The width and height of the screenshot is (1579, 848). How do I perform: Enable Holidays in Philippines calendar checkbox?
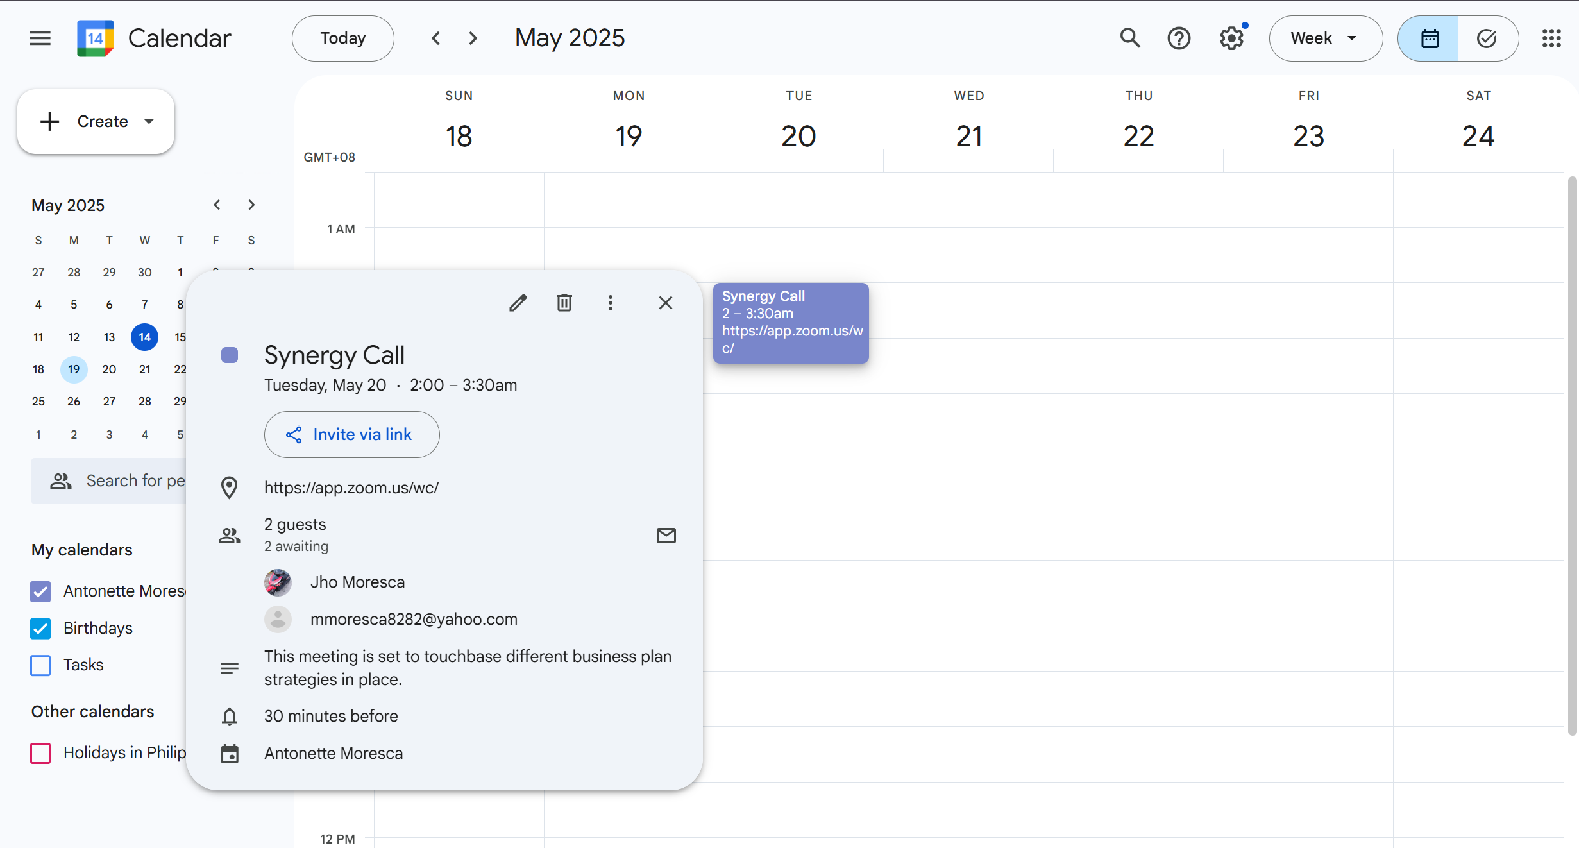click(40, 752)
